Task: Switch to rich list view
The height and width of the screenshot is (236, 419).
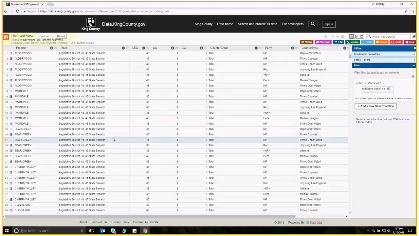Action: [356, 36]
